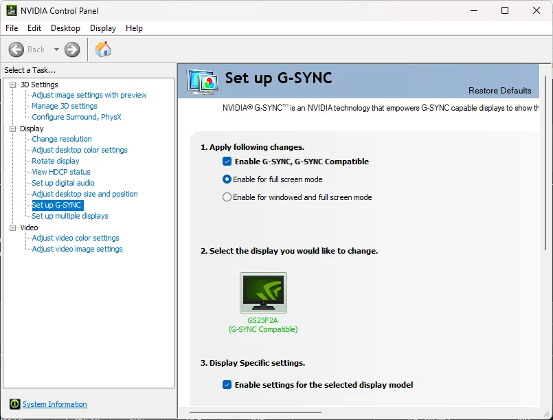
Task: Toggle Enable settings for the selected display model
Action: click(x=227, y=385)
